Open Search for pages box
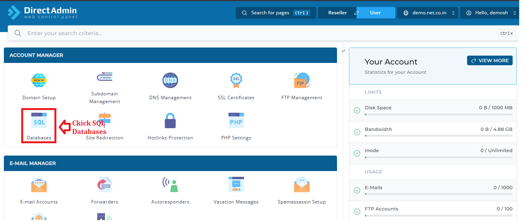This screenshot has width=525, height=222. 276,13
